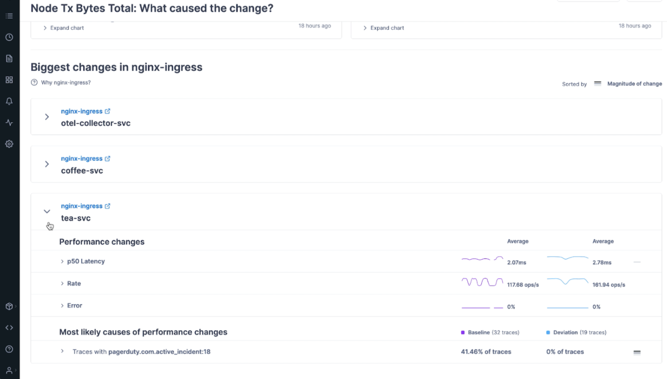The height and width of the screenshot is (379, 667).
Task: Expand the coffee-svc row
Action: click(x=47, y=164)
